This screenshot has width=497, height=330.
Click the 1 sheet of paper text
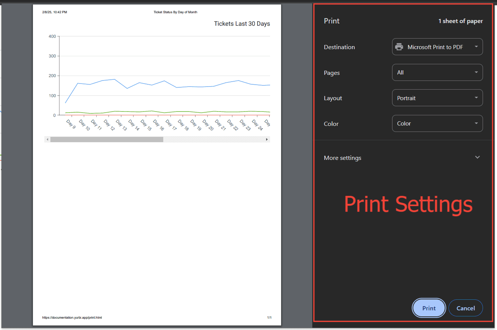pos(461,21)
